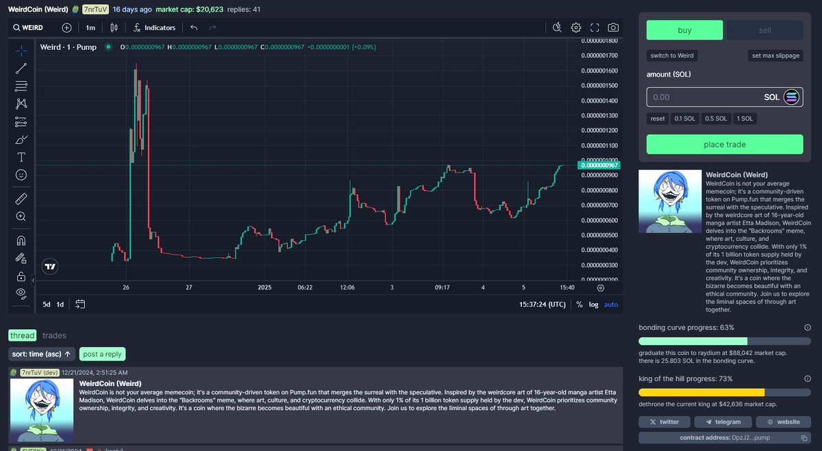Switch to the trades tab

coord(54,335)
